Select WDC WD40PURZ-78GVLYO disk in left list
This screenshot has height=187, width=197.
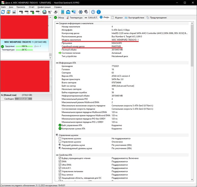coord(25,46)
